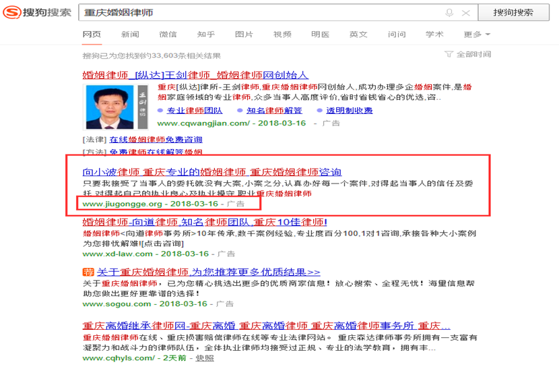Viewport: 559px width, 371px height.
Task: Open 免费律师在线解答婚姻 link
Action: pyautogui.click(x=156, y=152)
